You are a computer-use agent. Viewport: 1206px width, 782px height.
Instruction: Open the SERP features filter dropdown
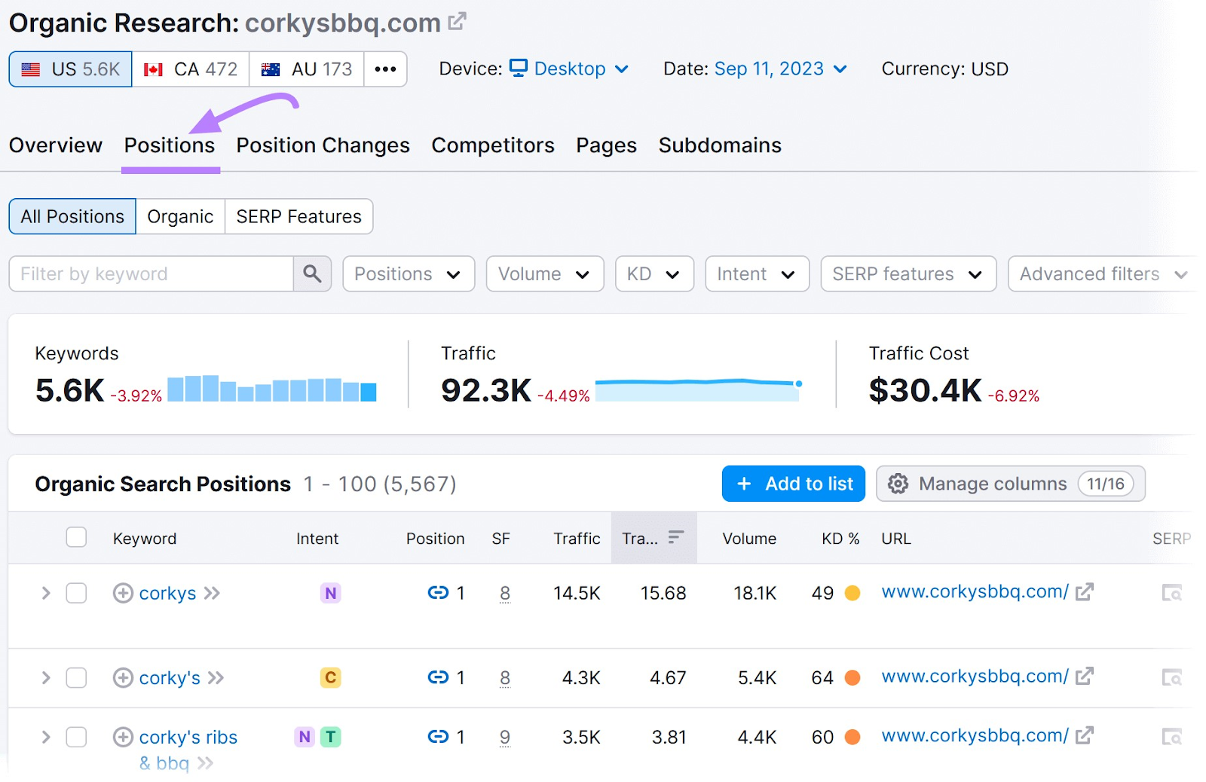908,273
